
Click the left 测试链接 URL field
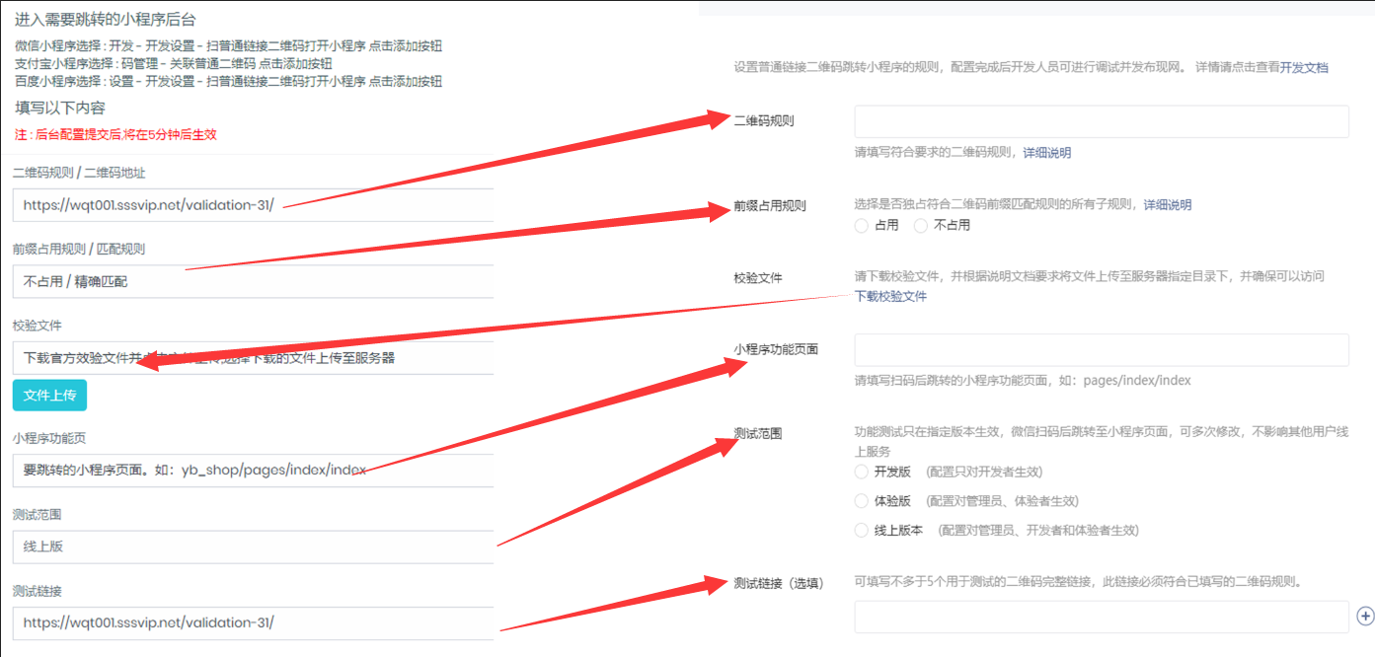coord(254,623)
